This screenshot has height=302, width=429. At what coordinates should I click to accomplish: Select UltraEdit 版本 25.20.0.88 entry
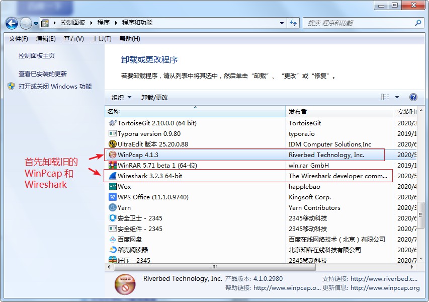tap(153, 144)
